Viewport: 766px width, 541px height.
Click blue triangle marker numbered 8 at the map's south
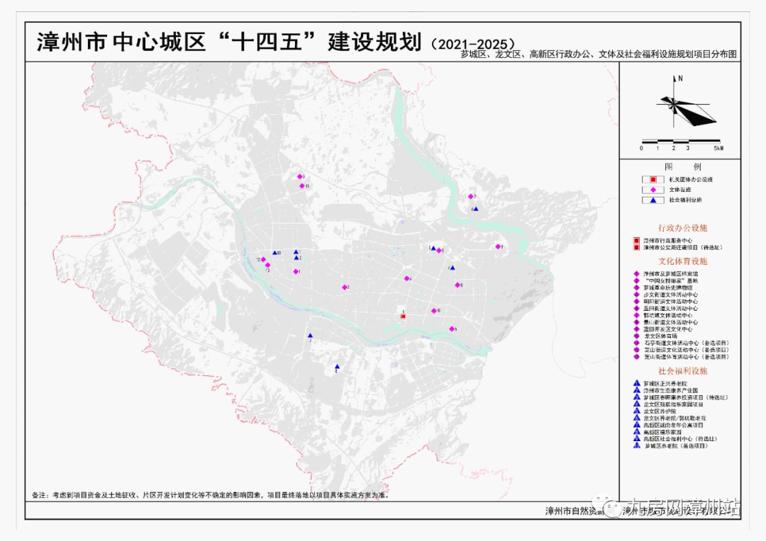(337, 367)
